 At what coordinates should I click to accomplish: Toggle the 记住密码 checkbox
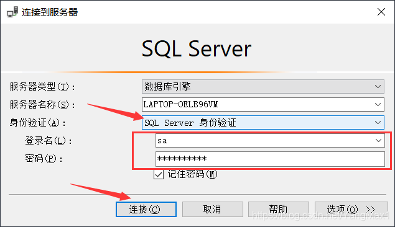pyautogui.click(x=159, y=174)
